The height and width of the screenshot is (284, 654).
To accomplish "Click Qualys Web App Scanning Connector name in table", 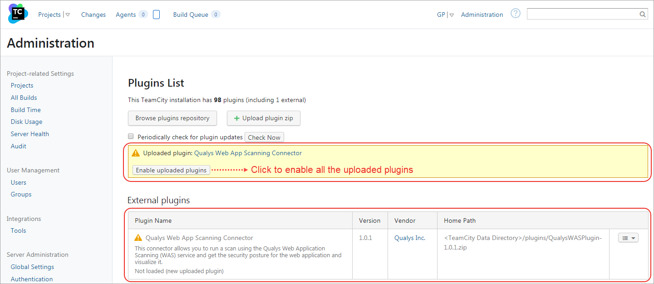I will tap(199, 238).
